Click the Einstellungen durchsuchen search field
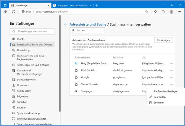185x126 pixels. pos(32,31)
